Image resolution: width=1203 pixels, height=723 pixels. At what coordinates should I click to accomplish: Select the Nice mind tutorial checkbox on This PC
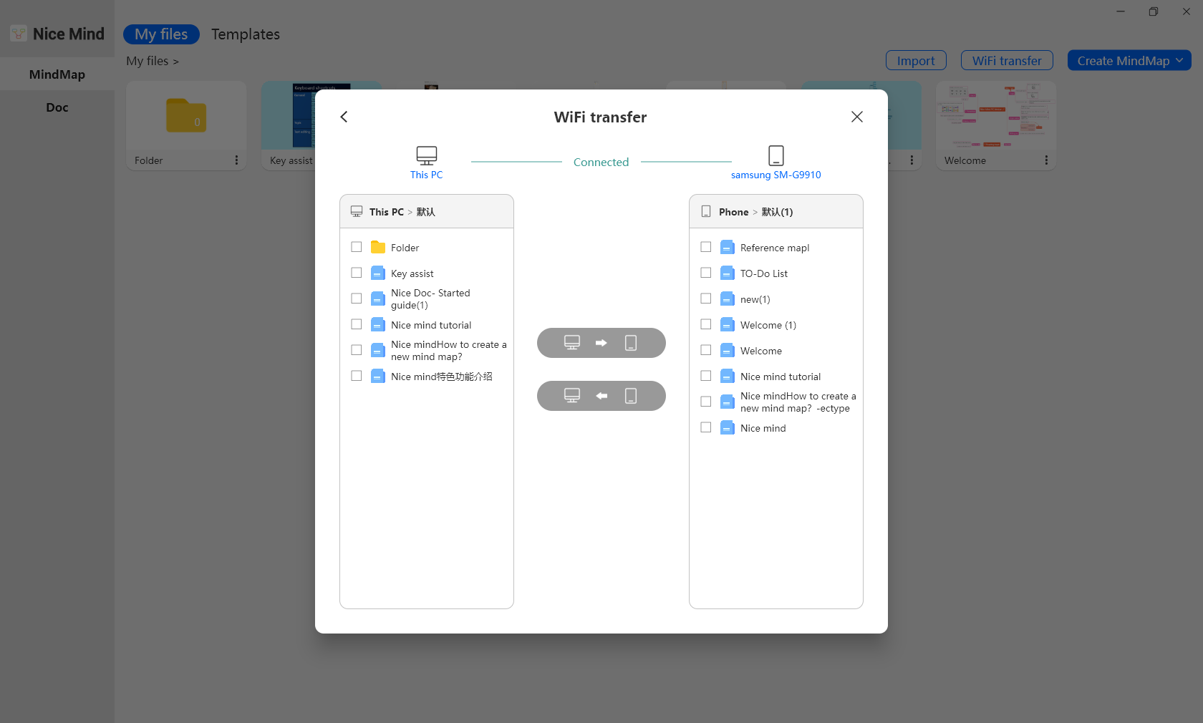(357, 324)
